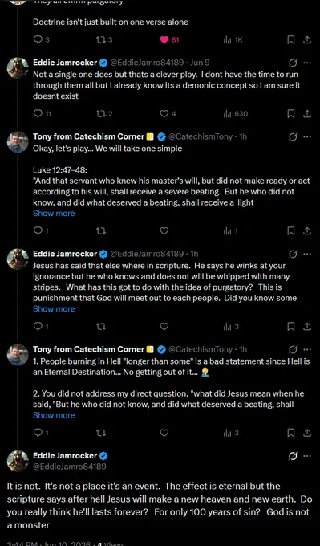Open Grok icon on Tony's Luke post
Viewport: 320px width, 546px height.
(x=293, y=136)
